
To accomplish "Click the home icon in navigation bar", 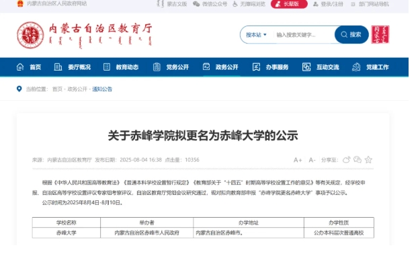I will pyautogui.click(x=20, y=67).
